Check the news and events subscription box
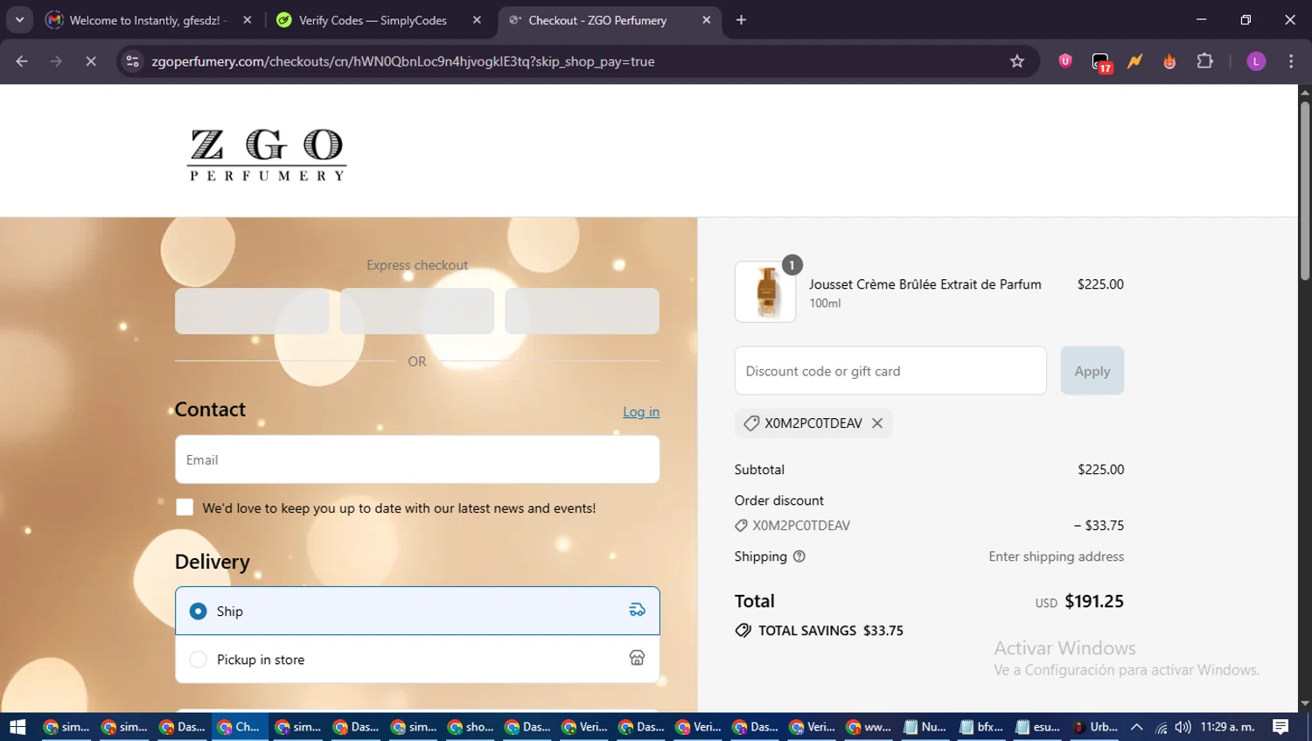Viewport: 1312px width, 741px height. 185,507
